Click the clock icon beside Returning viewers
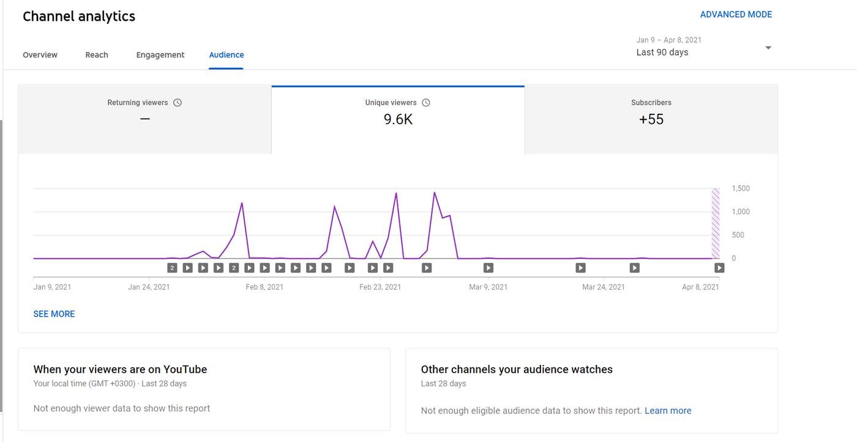Viewport: 857px width, 442px height. [x=178, y=103]
